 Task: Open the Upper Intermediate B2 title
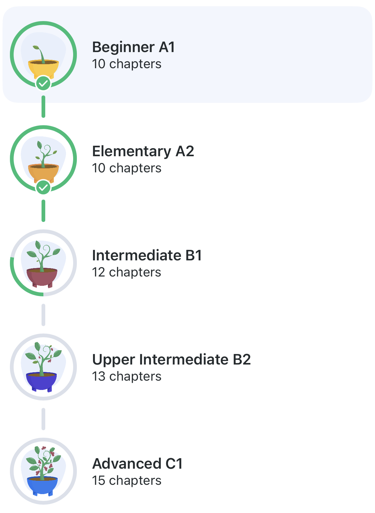[171, 360]
